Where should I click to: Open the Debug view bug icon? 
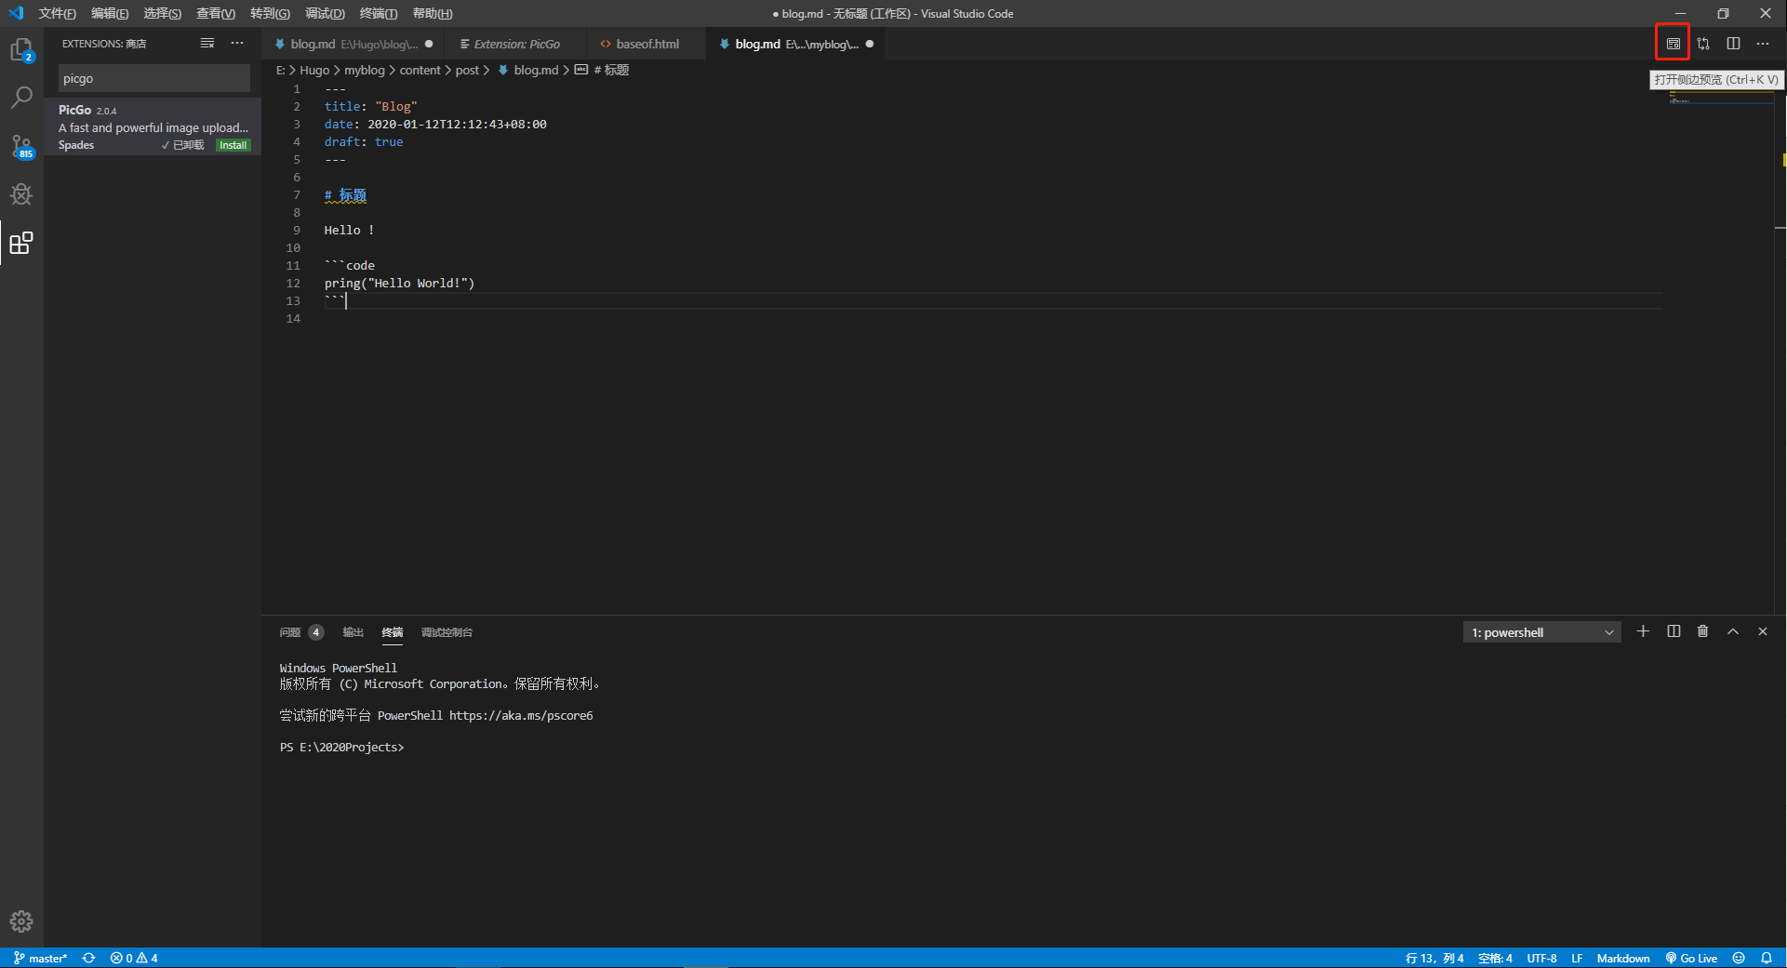click(x=21, y=194)
